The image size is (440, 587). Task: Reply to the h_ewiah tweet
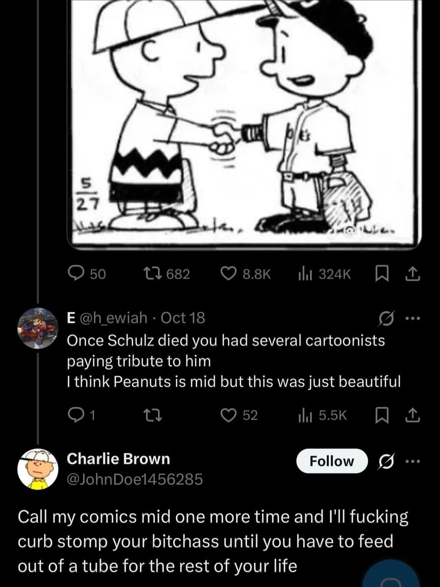pos(76,415)
